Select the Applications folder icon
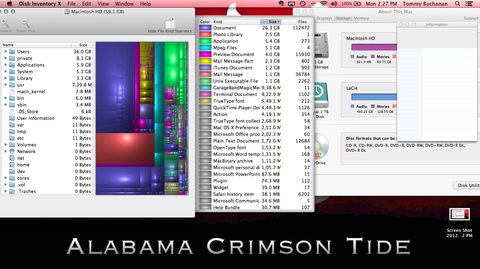This screenshot has width=480, height=269. (12, 65)
